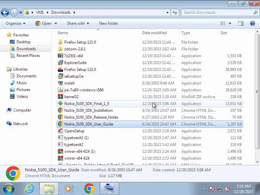260x195 pixels.
Task: Select the install application icon
Action: [x=60, y=83]
